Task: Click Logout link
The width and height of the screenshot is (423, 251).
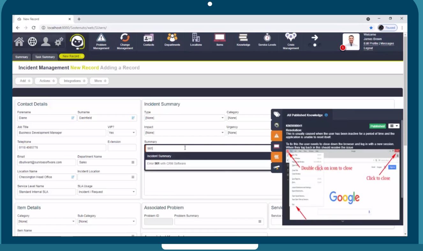Action: pyautogui.click(x=368, y=48)
